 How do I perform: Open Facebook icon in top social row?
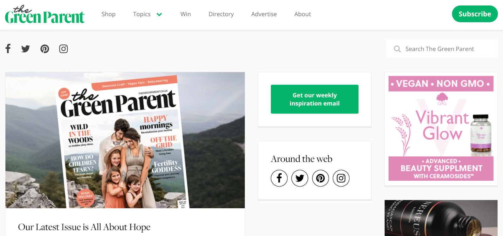[8, 49]
